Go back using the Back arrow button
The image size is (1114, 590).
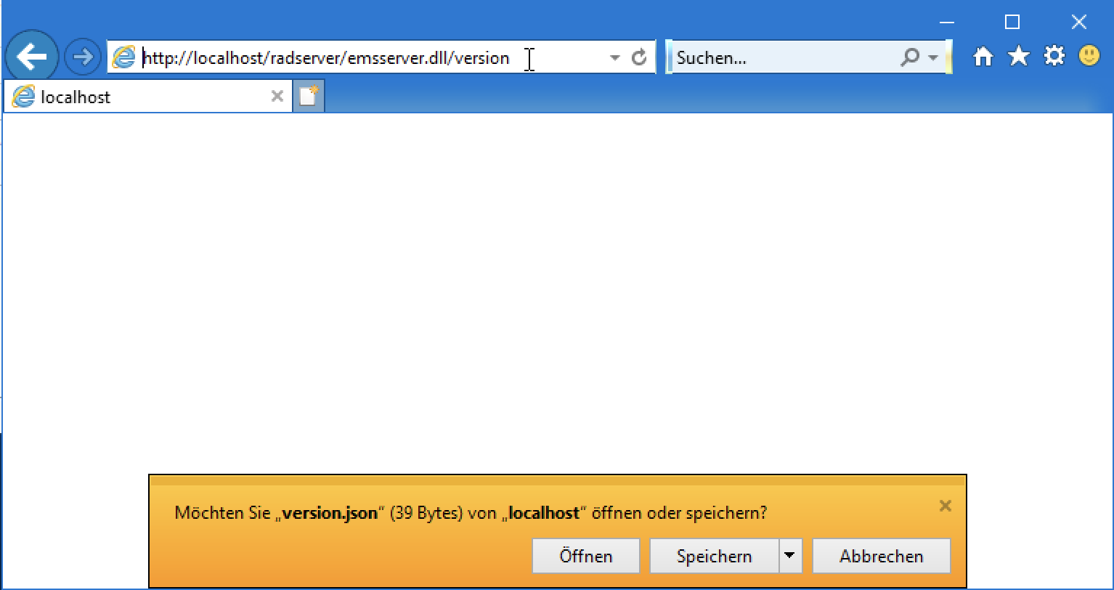pyautogui.click(x=31, y=56)
